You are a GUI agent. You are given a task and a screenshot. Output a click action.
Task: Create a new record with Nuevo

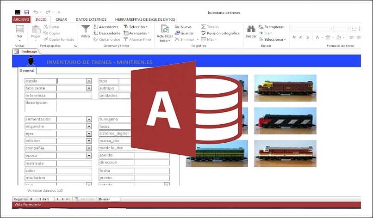183,27
